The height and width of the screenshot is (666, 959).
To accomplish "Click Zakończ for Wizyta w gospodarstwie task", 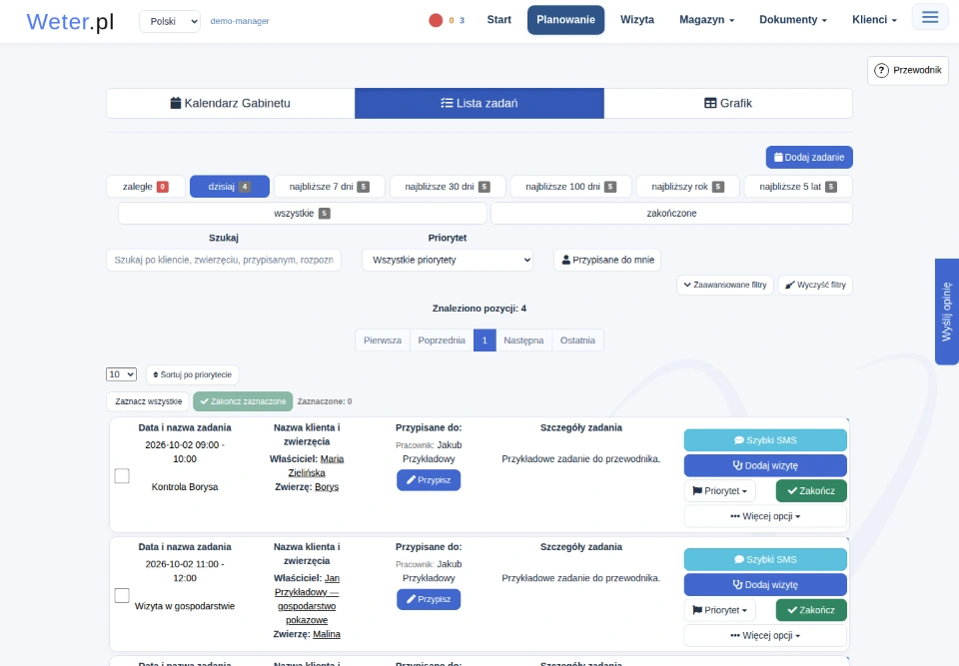I will coord(811,610).
